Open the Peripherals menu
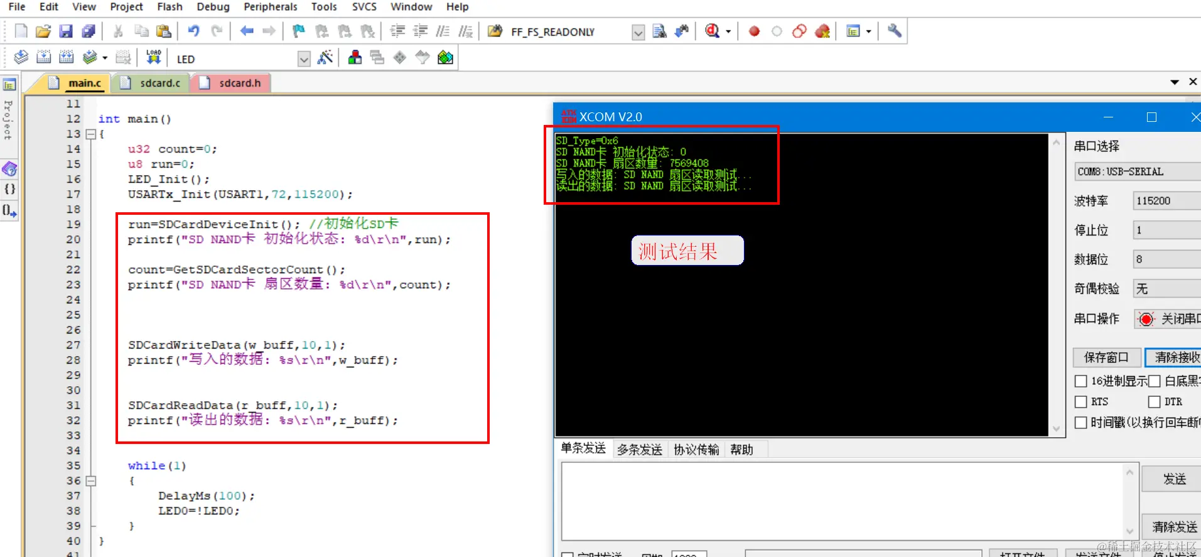 (x=271, y=7)
